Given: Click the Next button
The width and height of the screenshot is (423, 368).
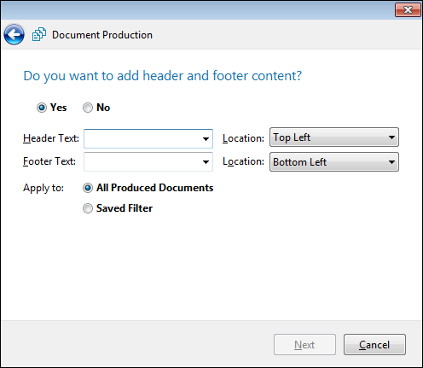Looking at the screenshot, I should tap(304, 345).
